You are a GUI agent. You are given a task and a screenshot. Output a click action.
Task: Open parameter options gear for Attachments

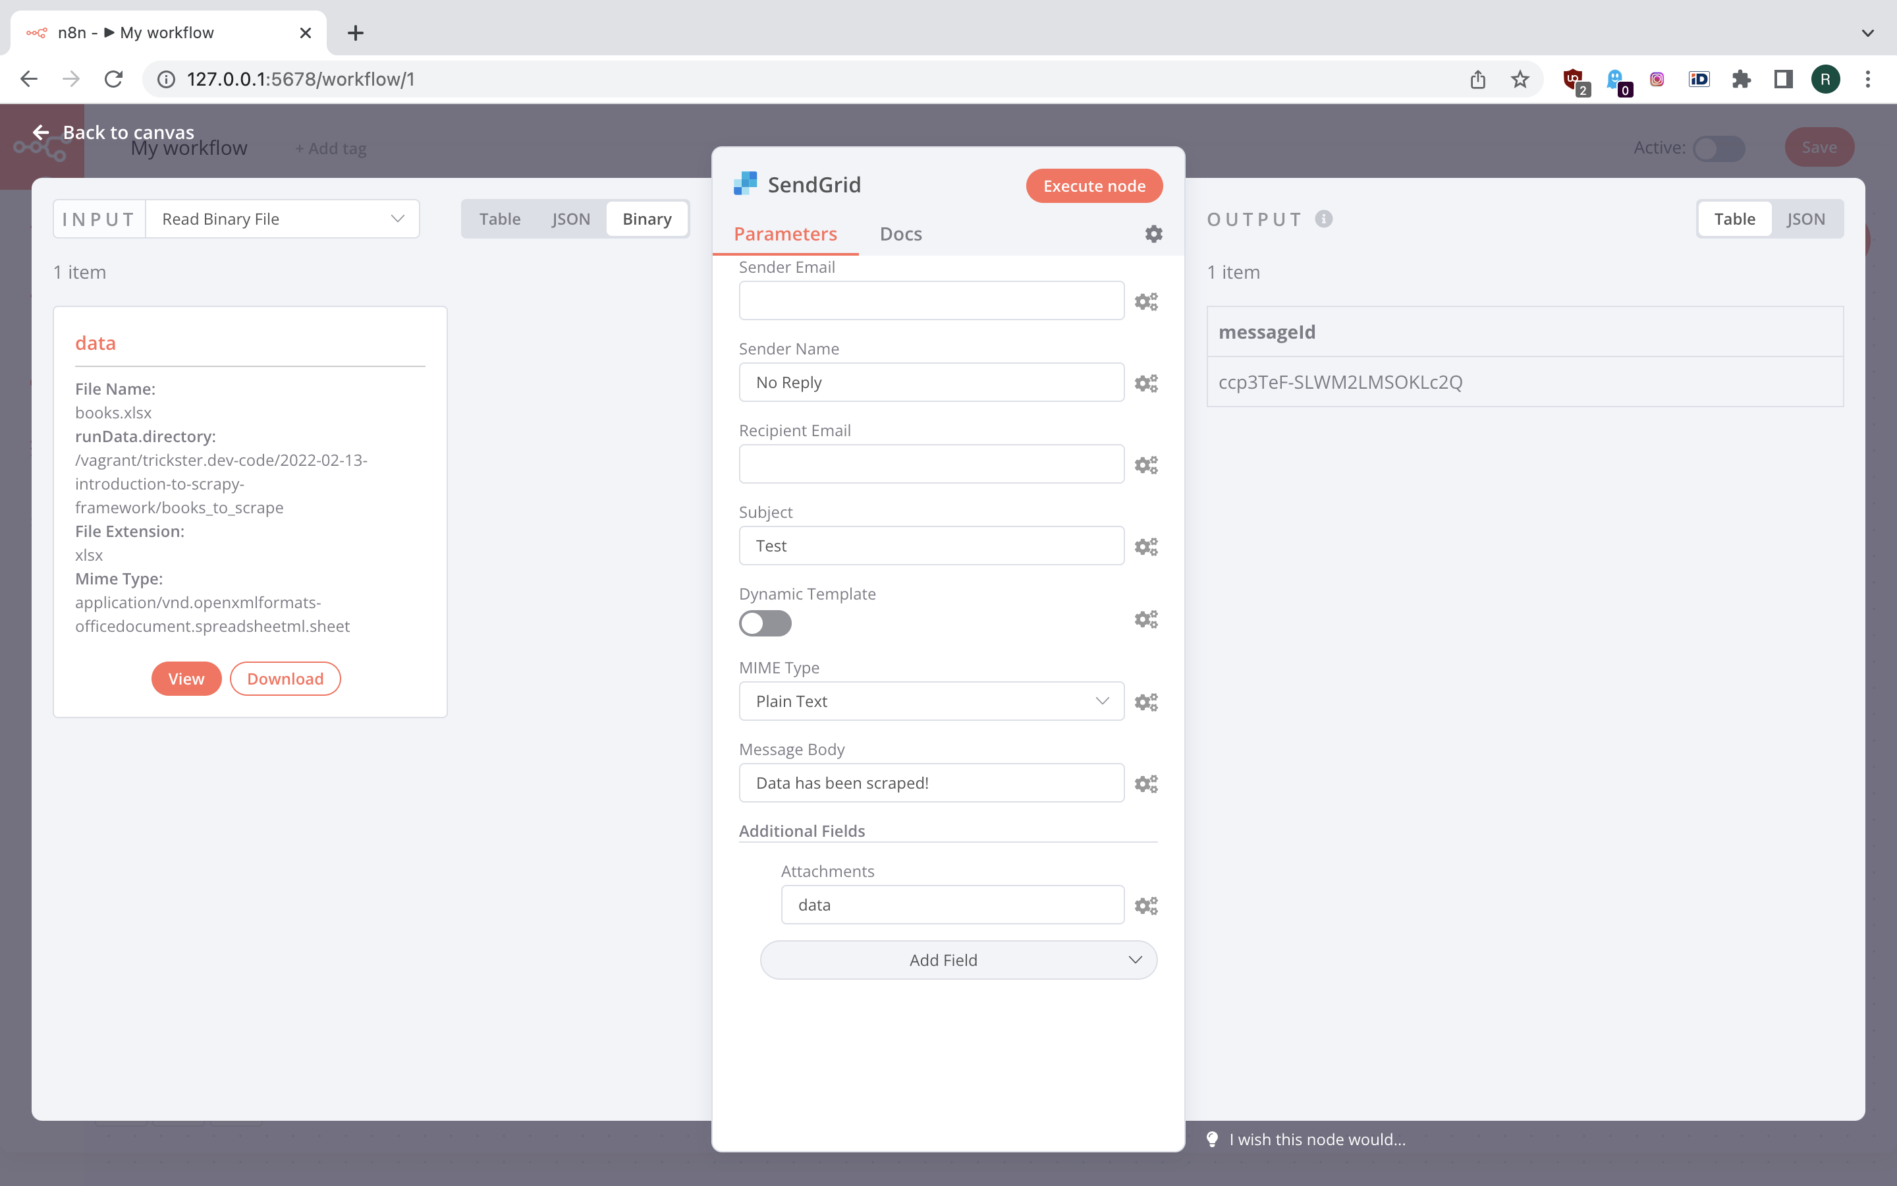coord(1146,906)
